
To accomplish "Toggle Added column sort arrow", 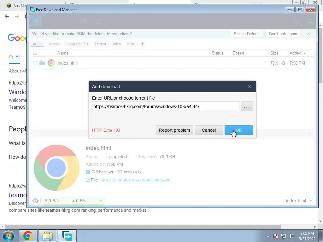I will pos(305,53).
